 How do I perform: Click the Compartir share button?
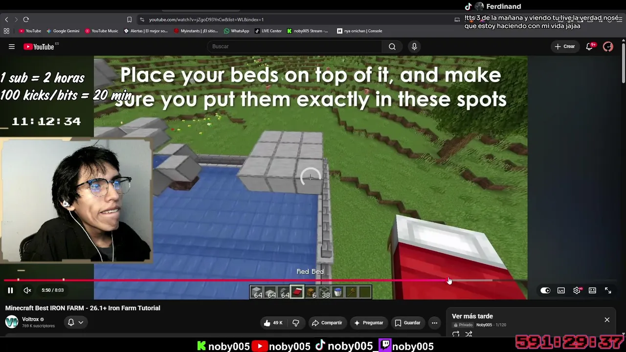327,323
